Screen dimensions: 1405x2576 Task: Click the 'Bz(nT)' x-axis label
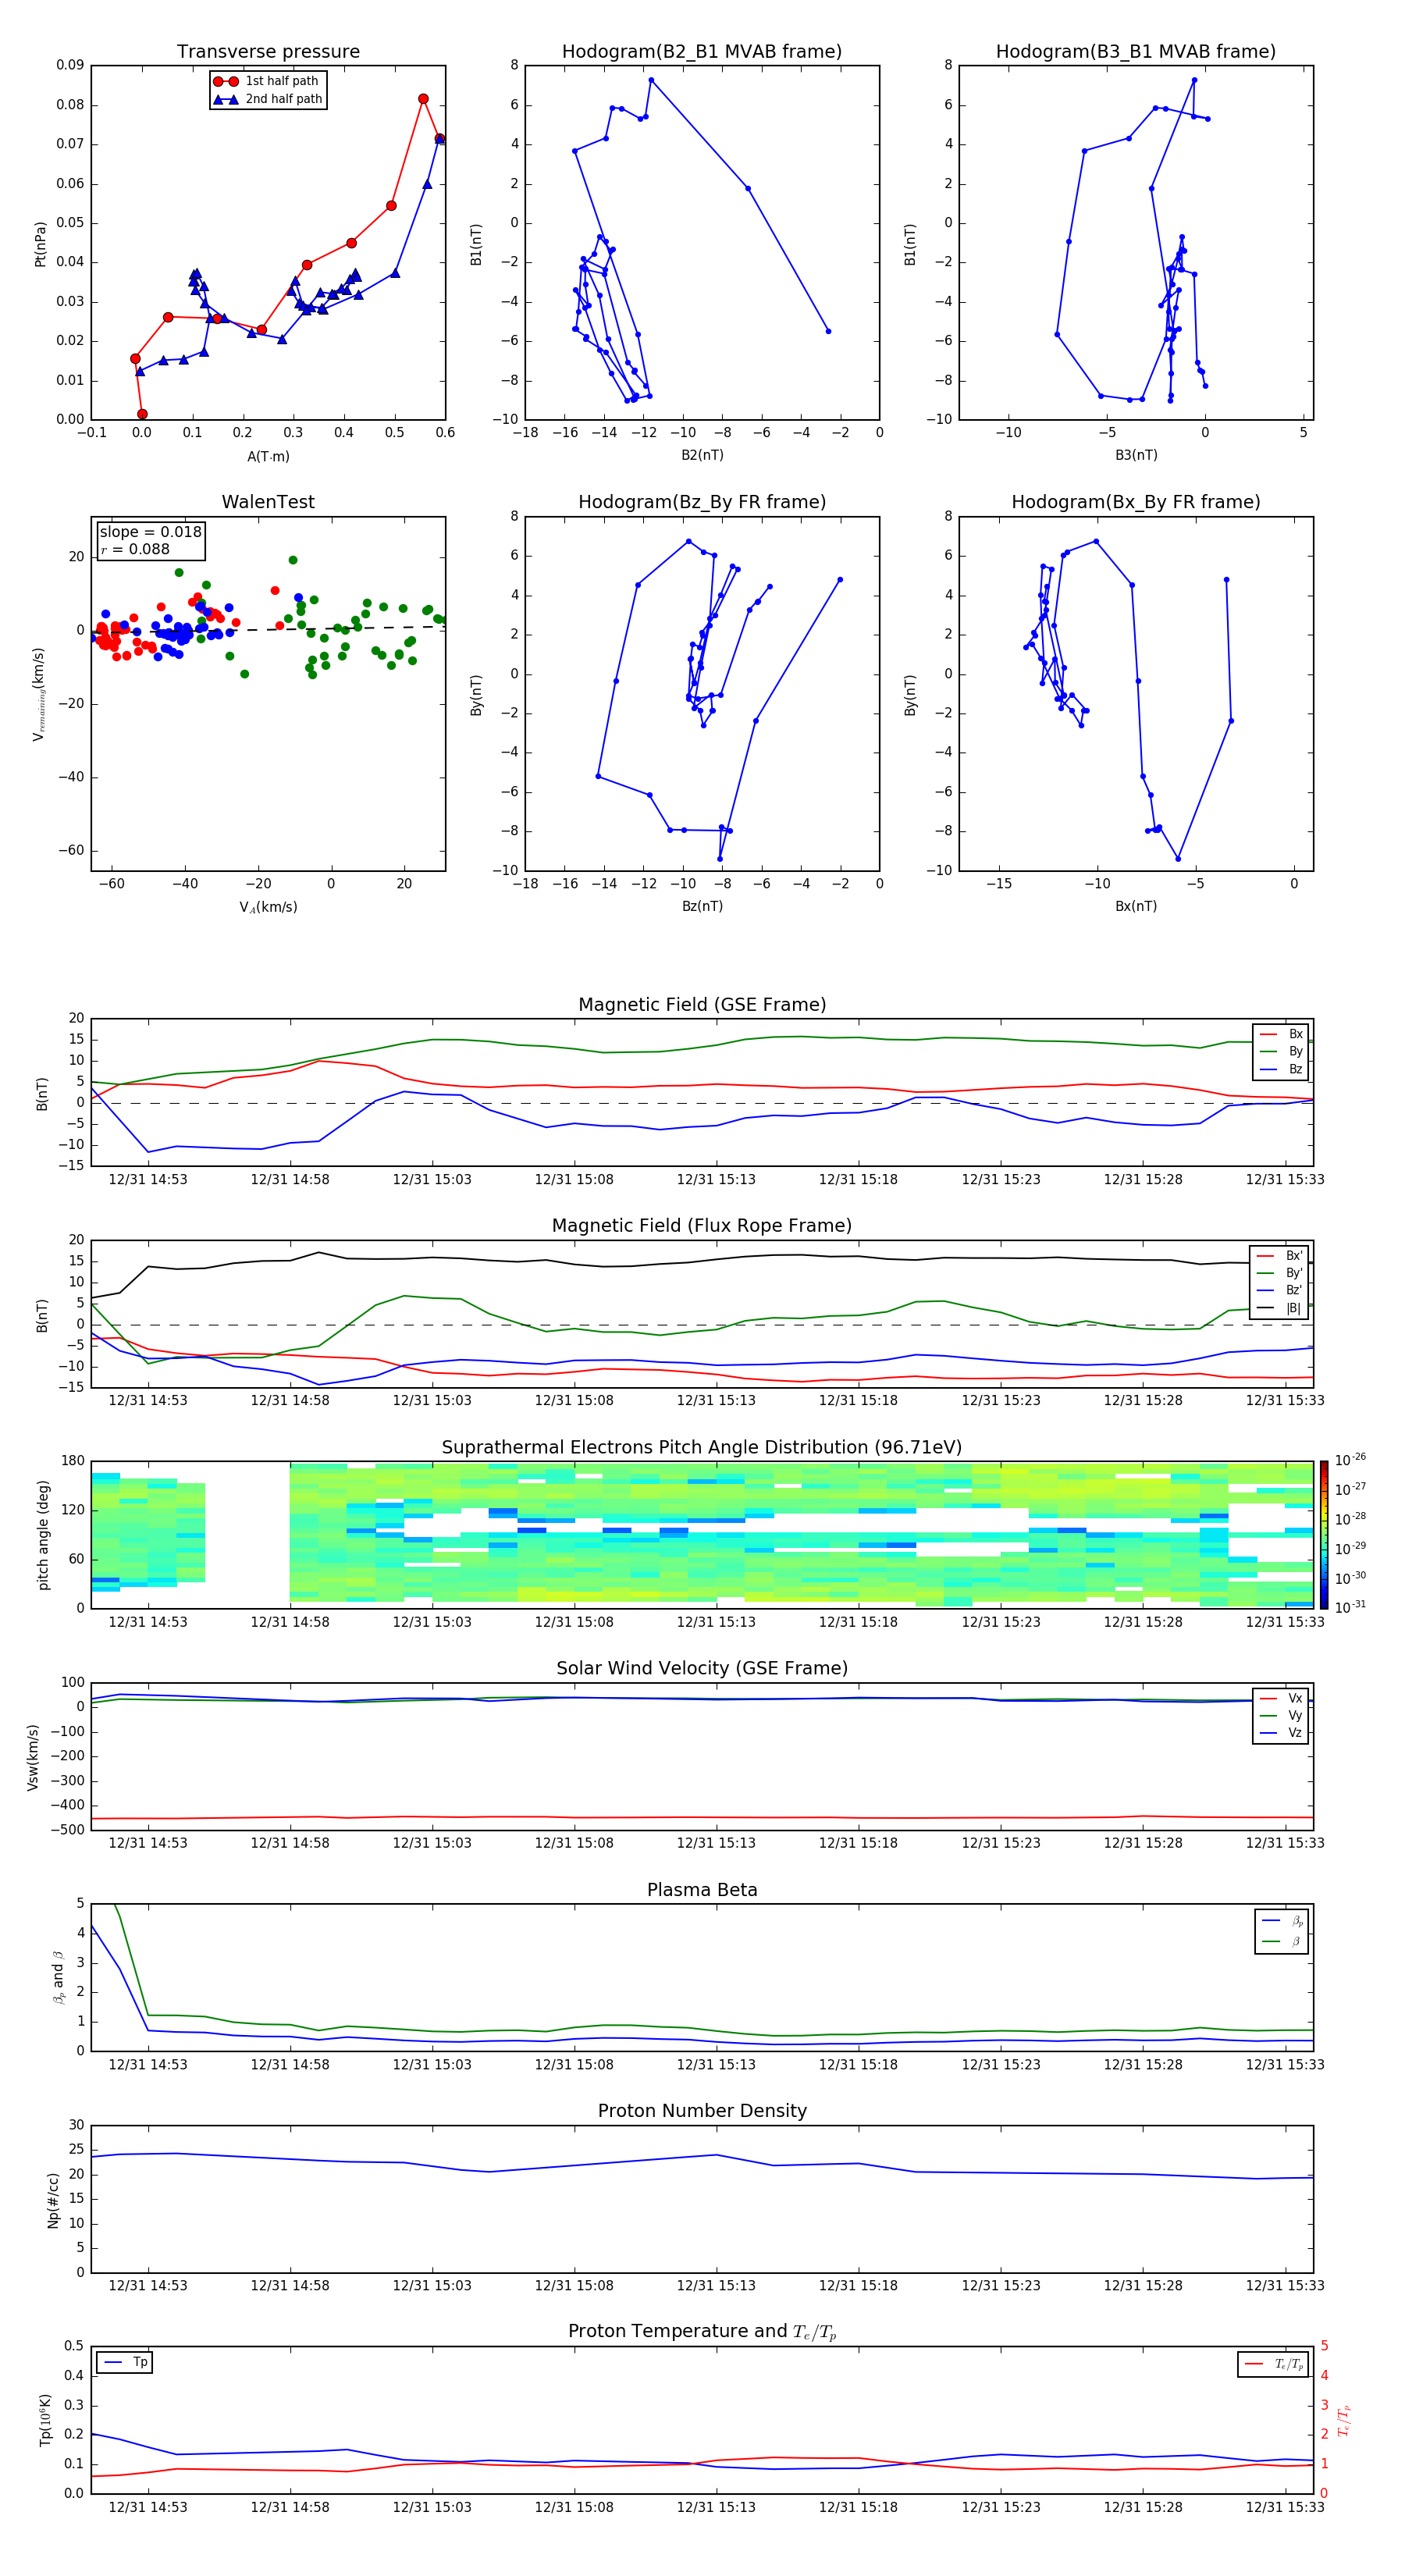(702, 906)
